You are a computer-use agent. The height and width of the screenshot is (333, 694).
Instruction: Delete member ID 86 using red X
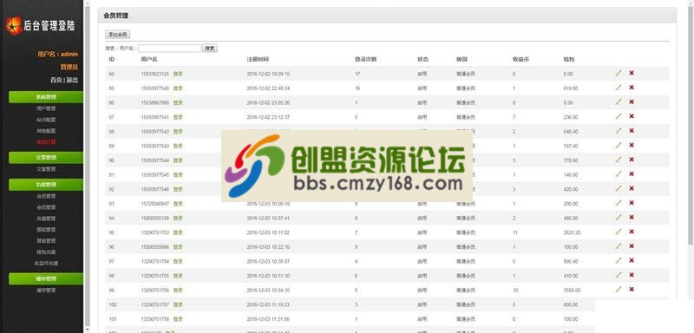coord(632,101)
